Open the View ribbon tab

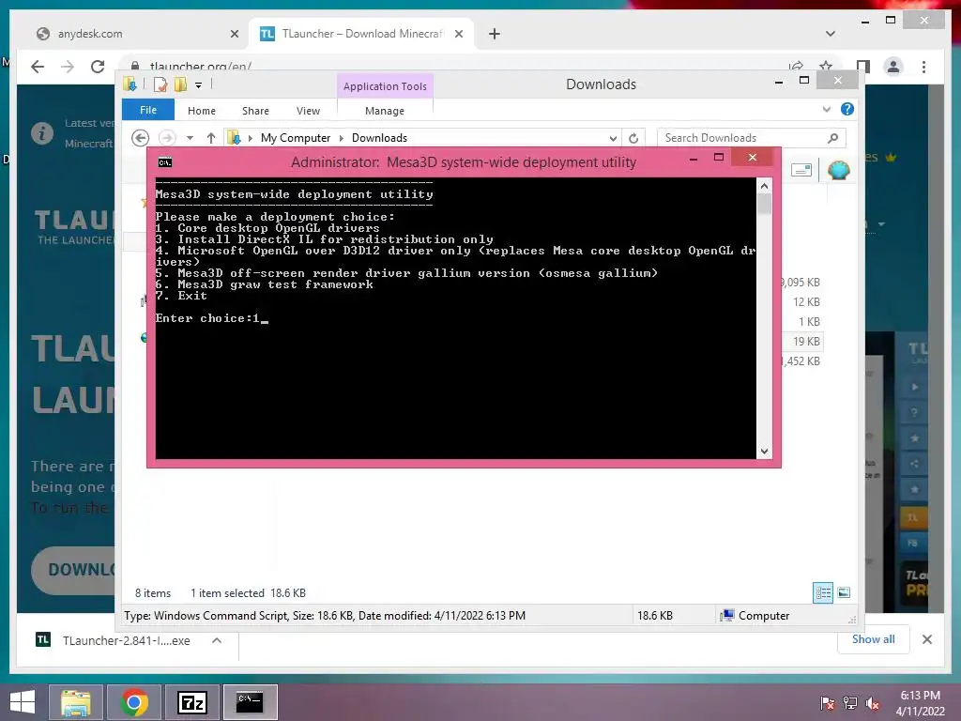pos(308,111)
